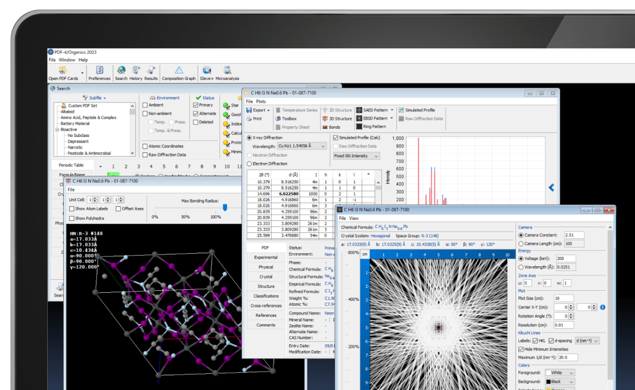Click Print in PDF card window

(254, 119)
